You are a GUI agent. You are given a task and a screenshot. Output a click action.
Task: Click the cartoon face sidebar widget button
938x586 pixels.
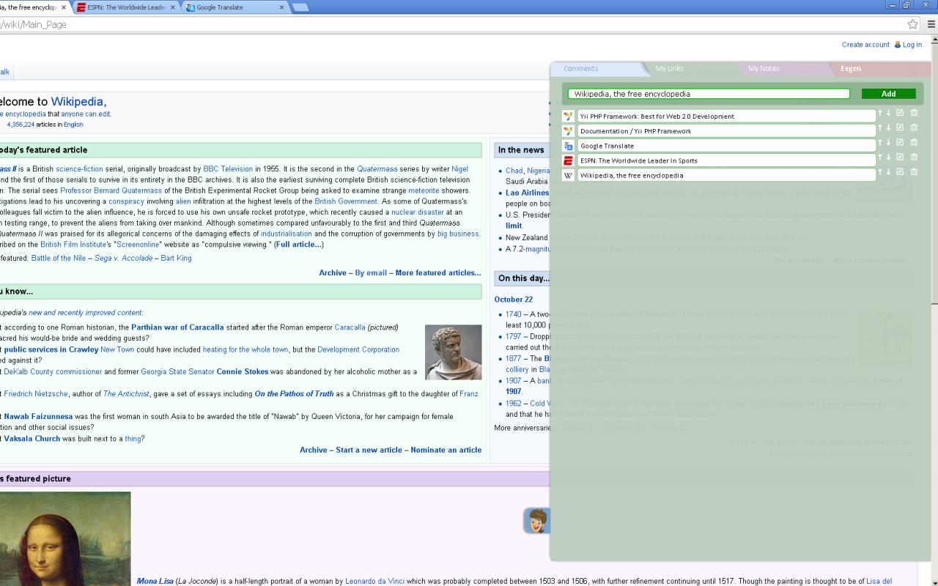coord(537,521)
